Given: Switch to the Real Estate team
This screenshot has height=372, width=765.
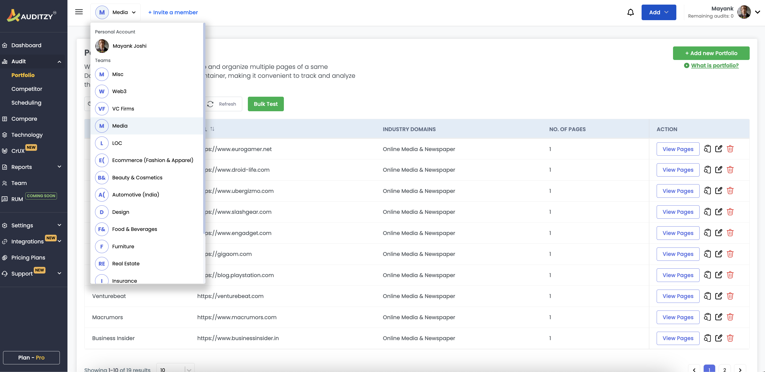Looking at the screenshot, I should (147, 263).
